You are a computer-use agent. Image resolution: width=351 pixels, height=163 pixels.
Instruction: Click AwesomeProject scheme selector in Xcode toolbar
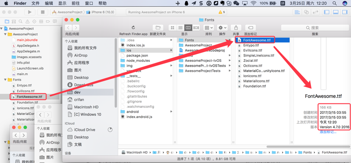(68, 12)
